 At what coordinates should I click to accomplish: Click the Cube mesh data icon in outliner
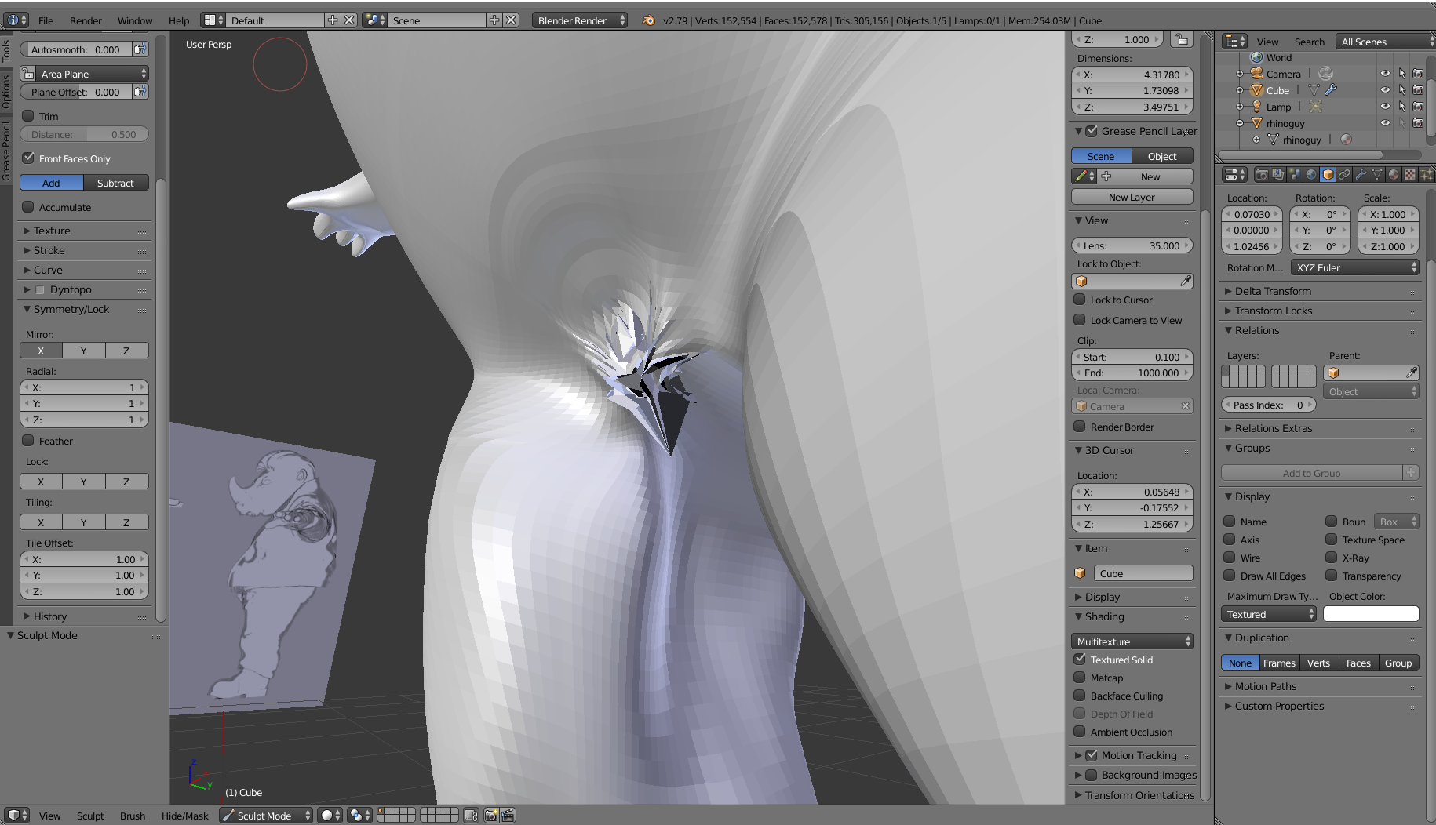tap(1314, 90)
